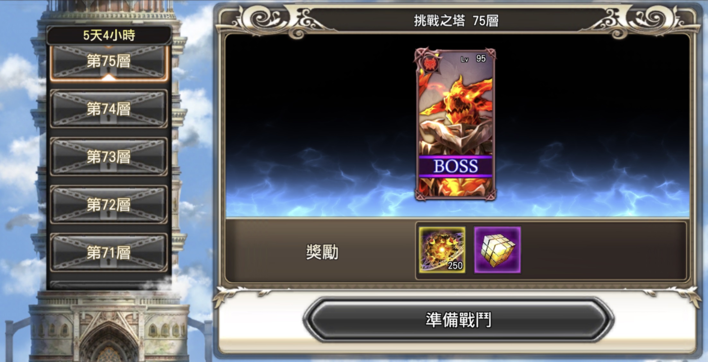Pick the 第71層 floor entry
708x362 pixels.
pos(109,253)
